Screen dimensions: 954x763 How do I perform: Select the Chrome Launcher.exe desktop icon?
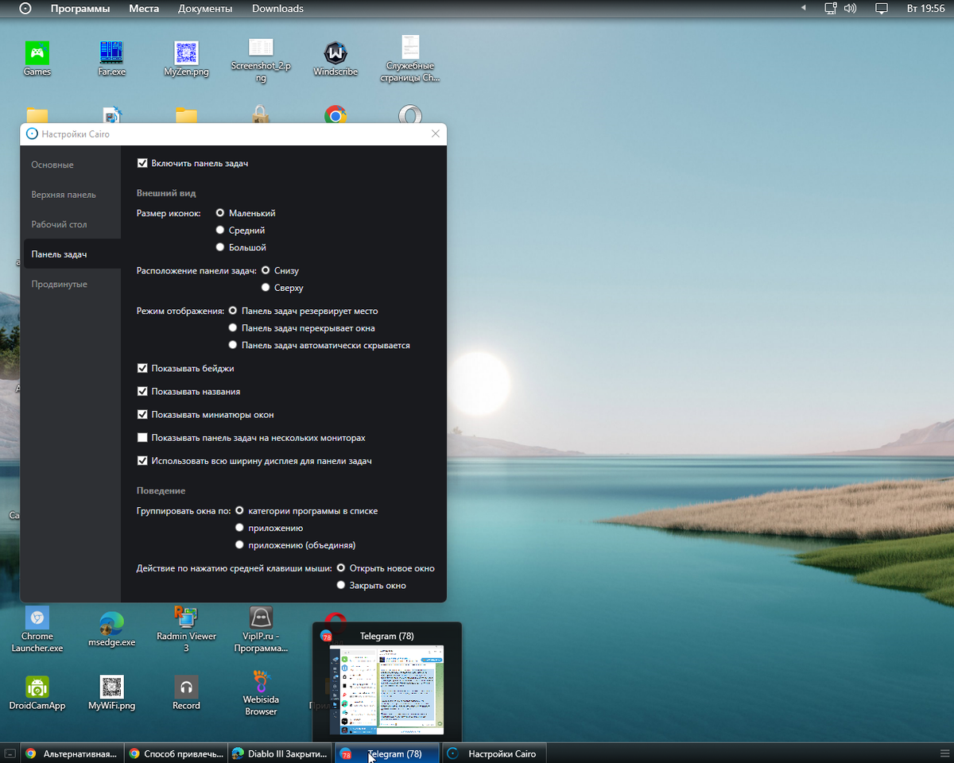tap(37, 629)
